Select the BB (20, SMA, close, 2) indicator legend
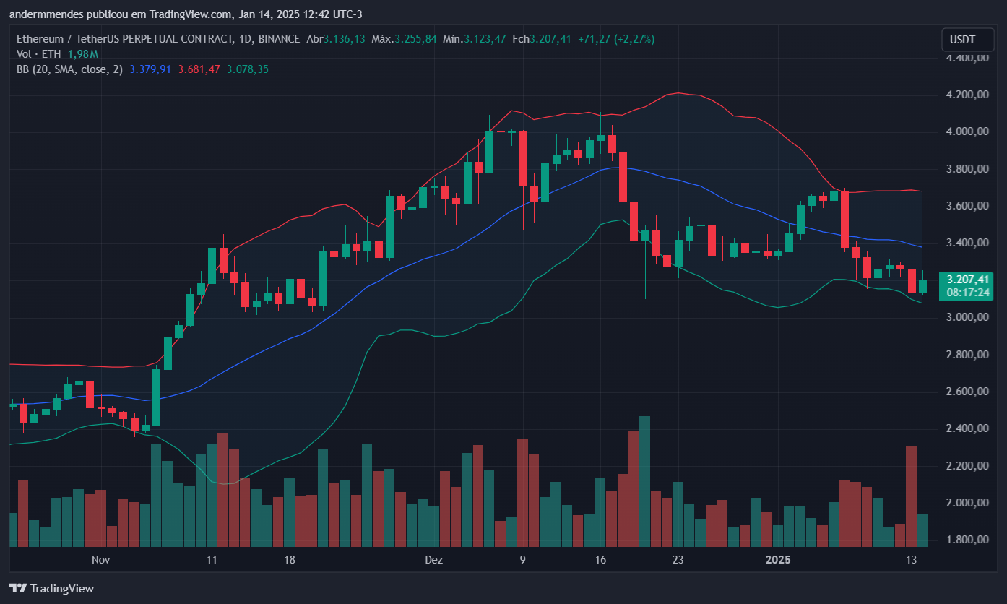 pyautogui.click(x=69, y=69)
